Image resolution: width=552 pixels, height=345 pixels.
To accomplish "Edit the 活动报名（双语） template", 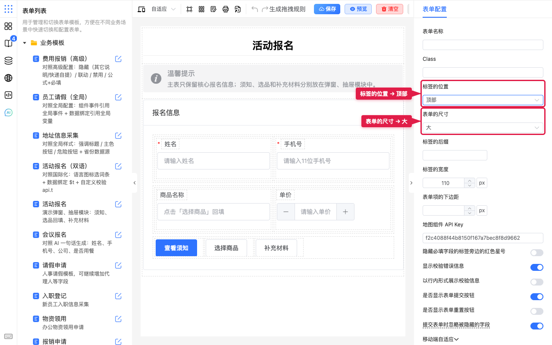I will pyautogui.click(x=118, y=166).
